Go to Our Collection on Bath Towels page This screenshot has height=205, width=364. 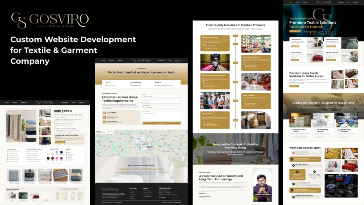point(65,102)
